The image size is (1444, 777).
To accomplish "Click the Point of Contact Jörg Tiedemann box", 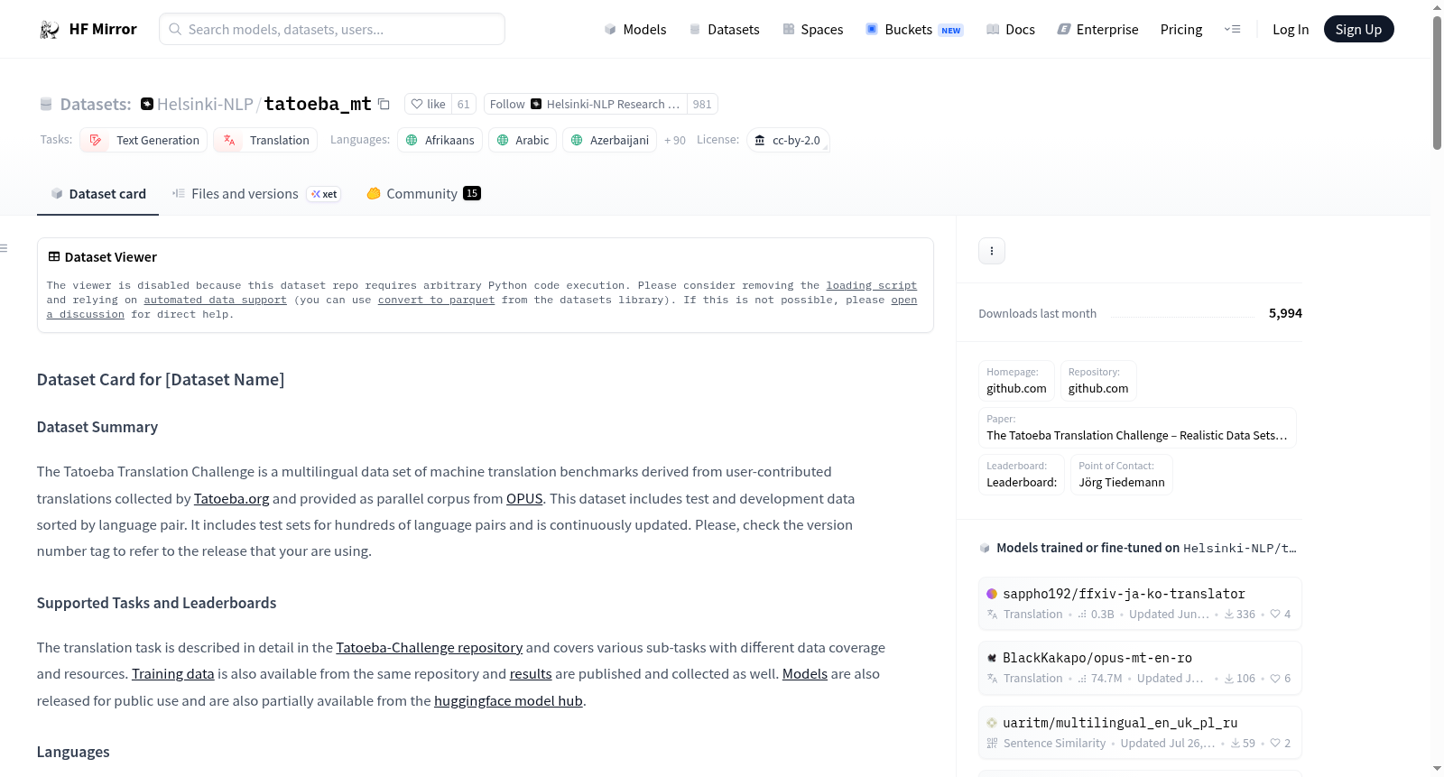I will pos(1122,475).
